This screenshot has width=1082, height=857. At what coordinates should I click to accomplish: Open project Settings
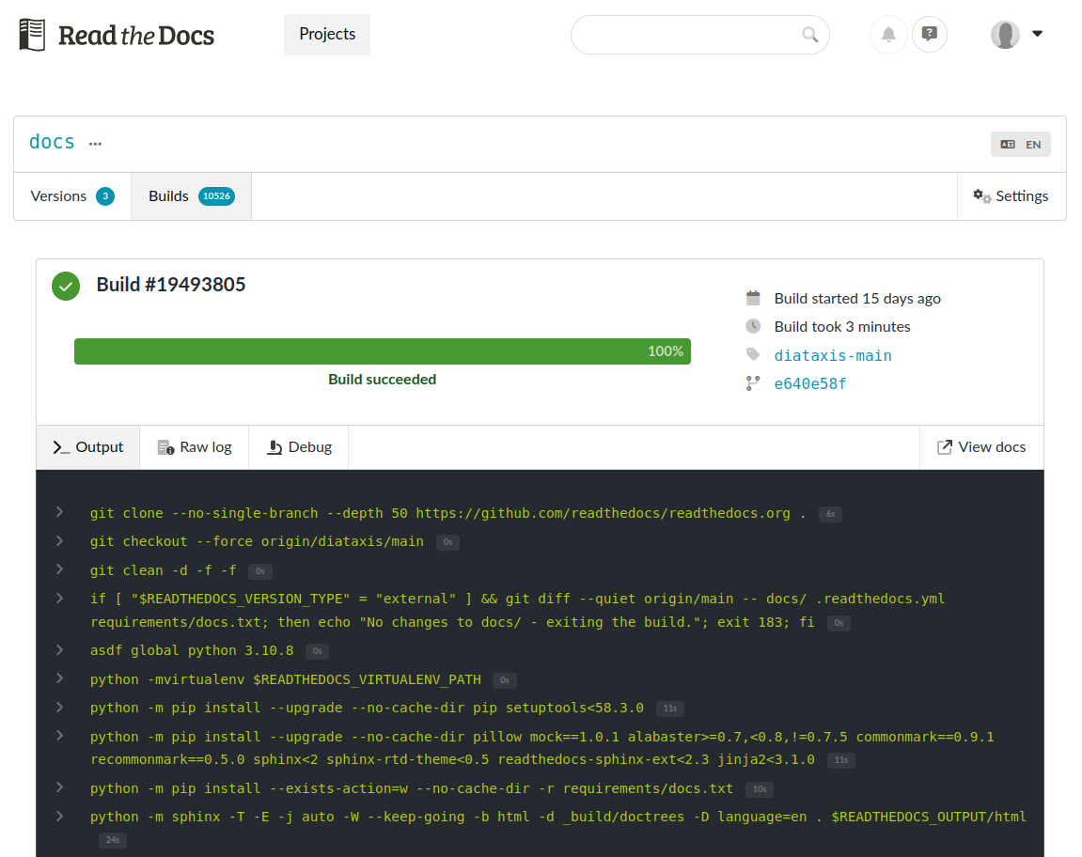(x=1011, y=196)
